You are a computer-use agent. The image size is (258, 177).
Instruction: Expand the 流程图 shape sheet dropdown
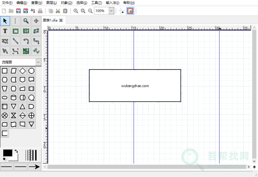38,62
